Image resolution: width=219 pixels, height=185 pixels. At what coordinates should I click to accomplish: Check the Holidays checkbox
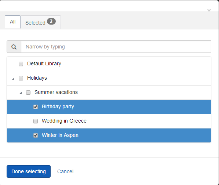click(x=21, y=78)
